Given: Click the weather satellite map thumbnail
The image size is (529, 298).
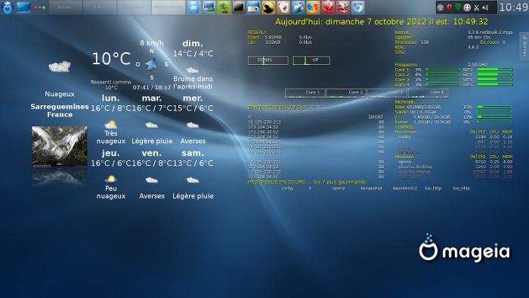Looking at the screenshot, I should [x=60, y=146].
